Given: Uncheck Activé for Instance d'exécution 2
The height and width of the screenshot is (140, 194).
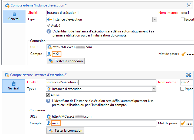Looking at the screenshot, I should [48, 95].
